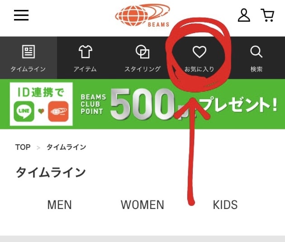Image resolution: width=285 pixels, height=242 pixels.
Task: Open the shopping cart
Action: pyautogui.click(x=267, y=15)
